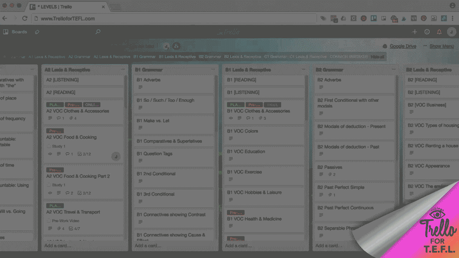Click TRUE label on B1 VOC Clothes & Accessories
This screenshot has height=258, width=459.
coord(273,105)
